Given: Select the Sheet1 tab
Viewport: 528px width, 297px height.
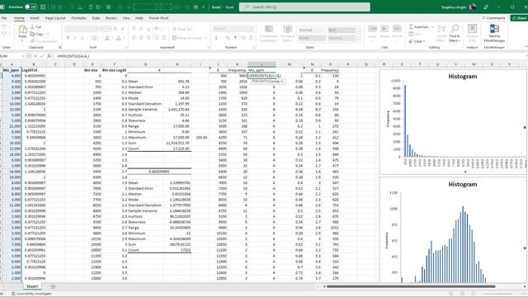Looking at the screenshot, I should [32, 286].
